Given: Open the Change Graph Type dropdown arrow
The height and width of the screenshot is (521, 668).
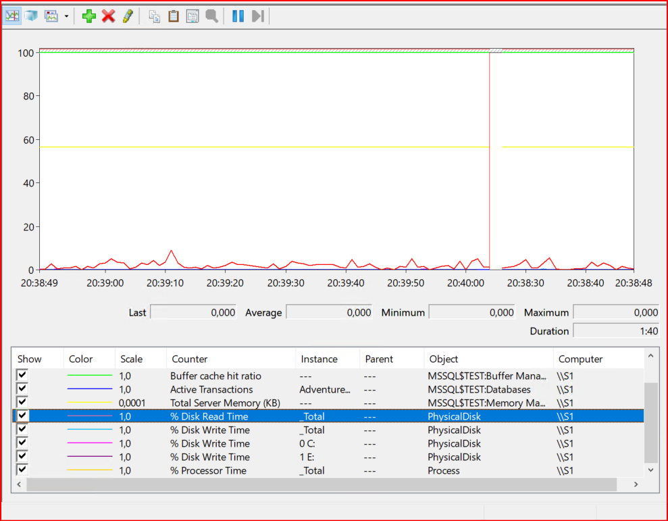Looking at the screenshot, I should 66,16.
